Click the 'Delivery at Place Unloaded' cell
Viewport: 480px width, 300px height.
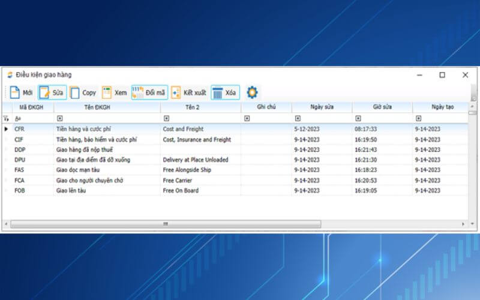(194, 160)
